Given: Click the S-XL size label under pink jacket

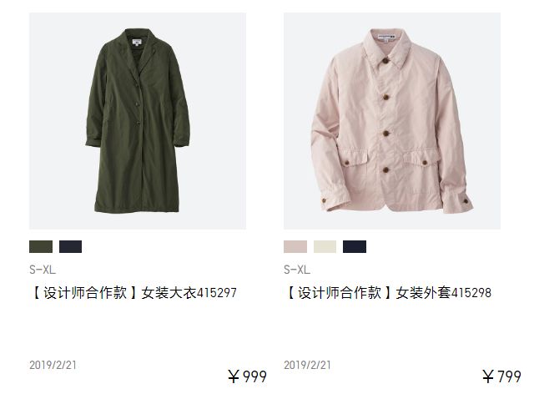Looking at the screenshot, I should (x=297, y=270).
